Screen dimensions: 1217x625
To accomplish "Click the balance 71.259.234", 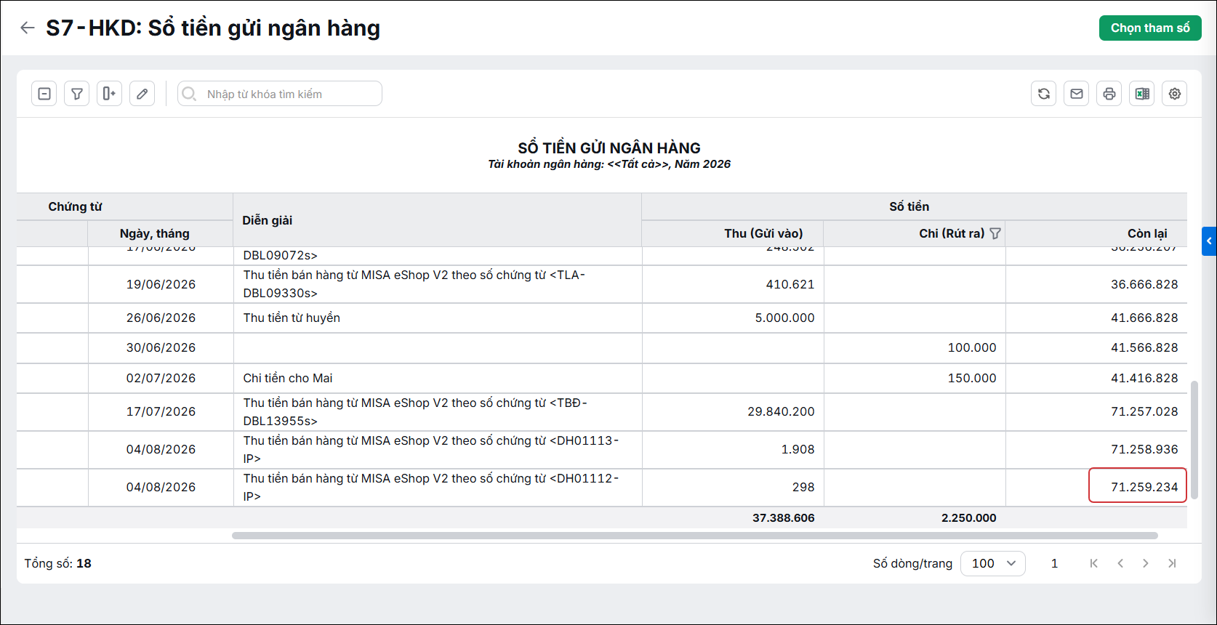I will [1144, 487].
